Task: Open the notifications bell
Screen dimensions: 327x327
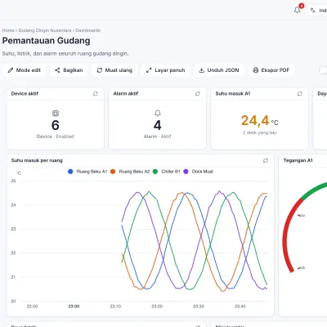Action: point(298,11)
